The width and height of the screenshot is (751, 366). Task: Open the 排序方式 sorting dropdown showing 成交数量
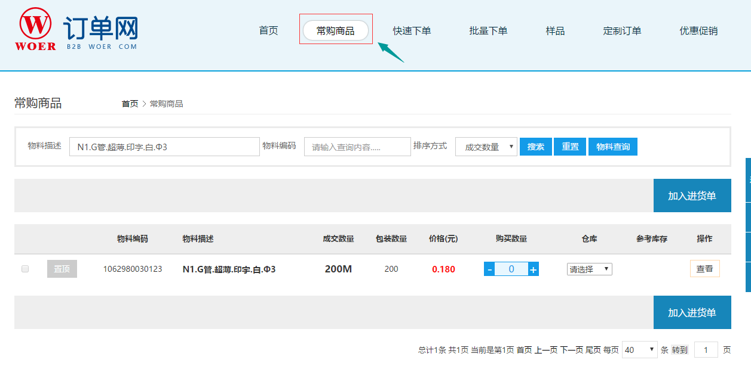coord(485,146)
